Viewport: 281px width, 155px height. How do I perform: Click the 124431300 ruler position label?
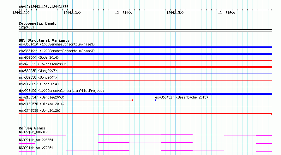pyautogui.click(x=72, y=13)
